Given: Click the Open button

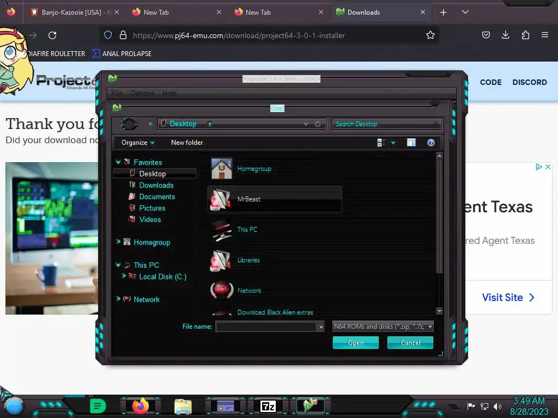Looking at the screenshot, I should point(355,343).
